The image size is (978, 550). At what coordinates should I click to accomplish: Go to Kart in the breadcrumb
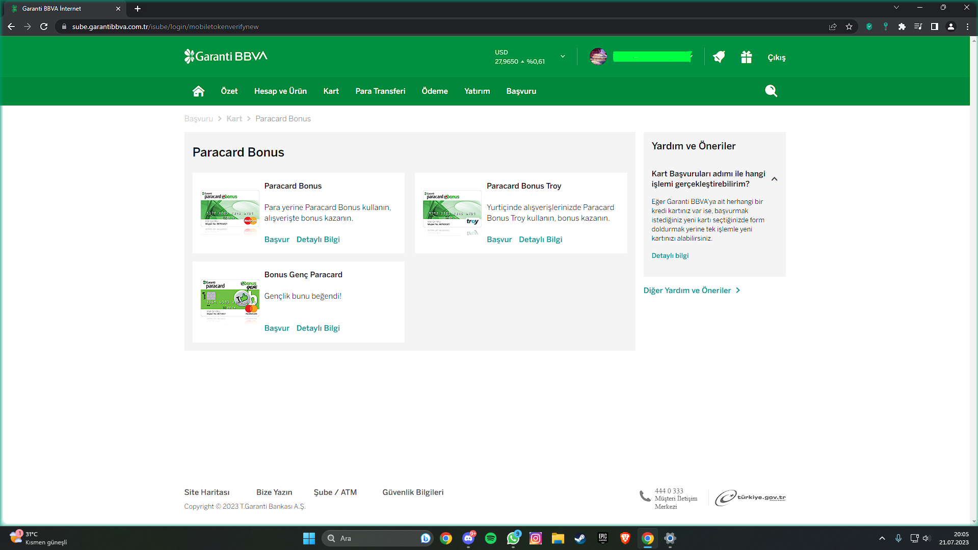pyautogui.click(x=234, y=119)
